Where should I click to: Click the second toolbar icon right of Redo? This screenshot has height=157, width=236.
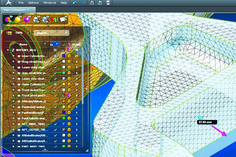click(100, 3)
